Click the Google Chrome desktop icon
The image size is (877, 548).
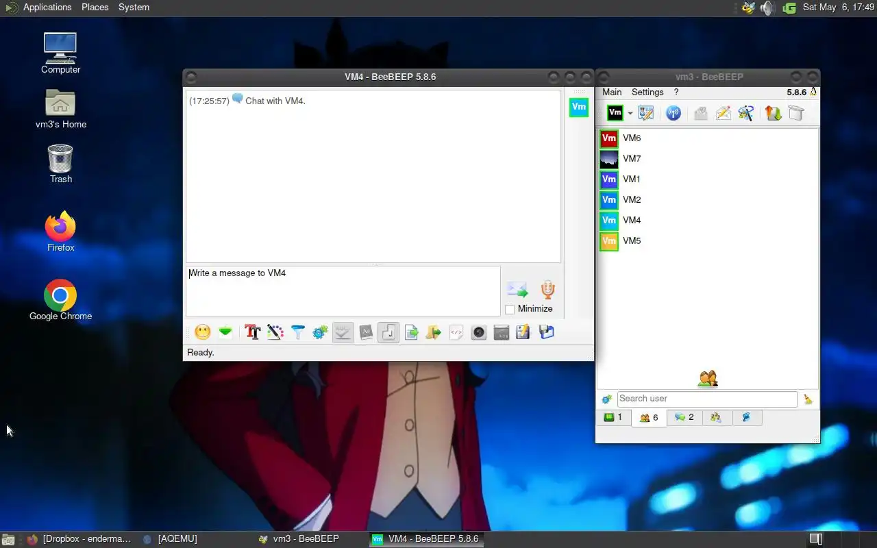coord(60,300)
